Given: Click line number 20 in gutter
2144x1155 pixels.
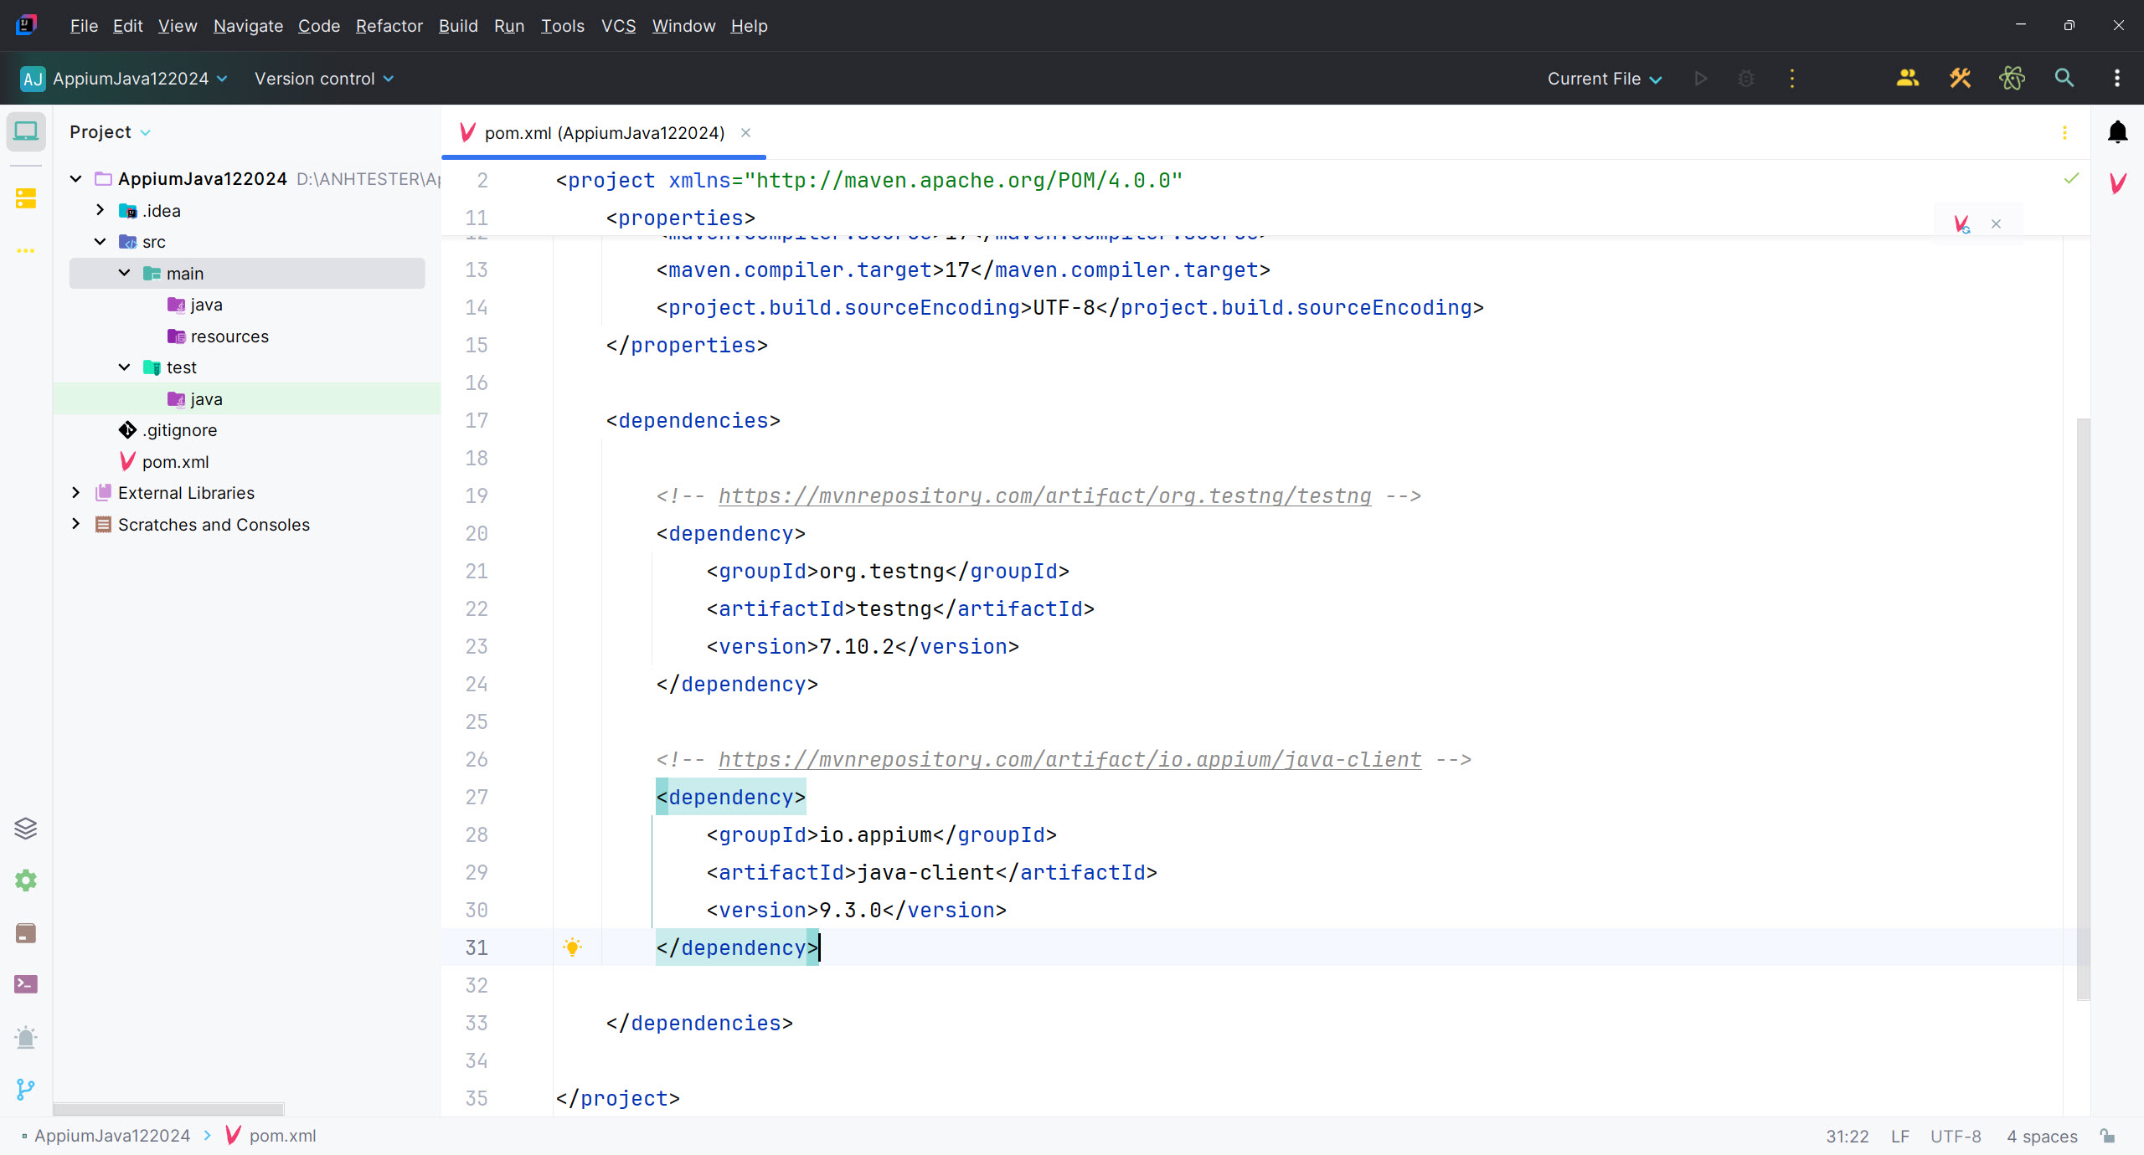Looking at the screenshot, I should 477,533.
